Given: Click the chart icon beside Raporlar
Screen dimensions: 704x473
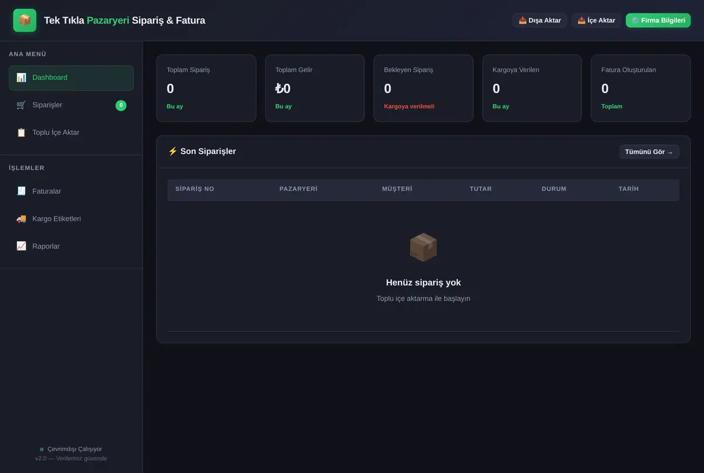Looking at the screenshot, I should pos(21,246).
